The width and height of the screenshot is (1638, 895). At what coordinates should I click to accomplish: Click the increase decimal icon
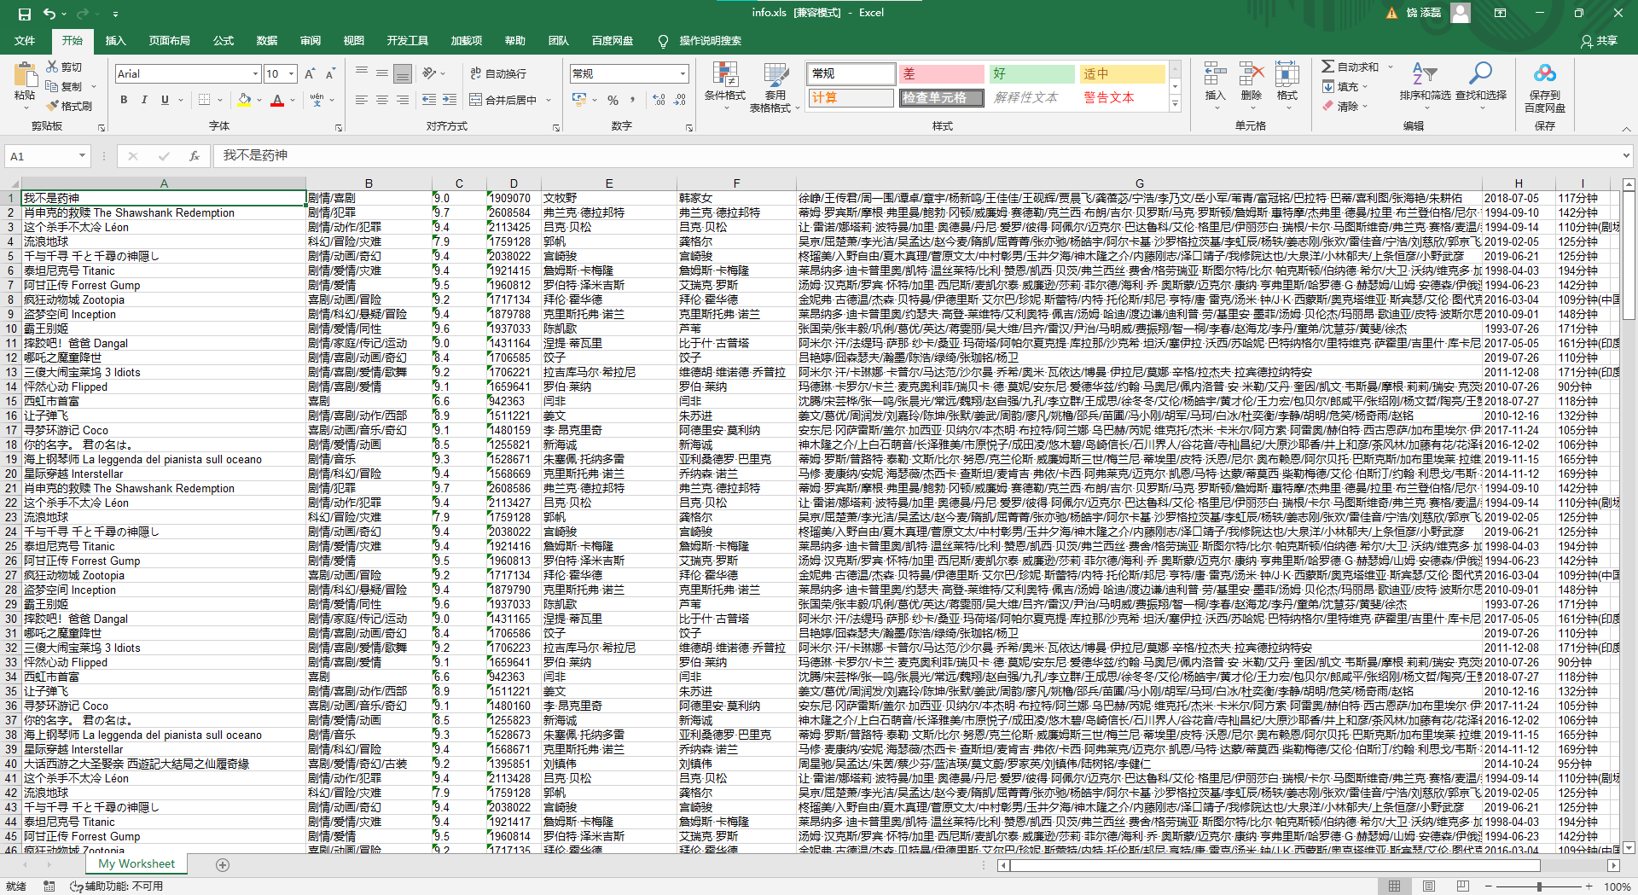coord(659,100)
